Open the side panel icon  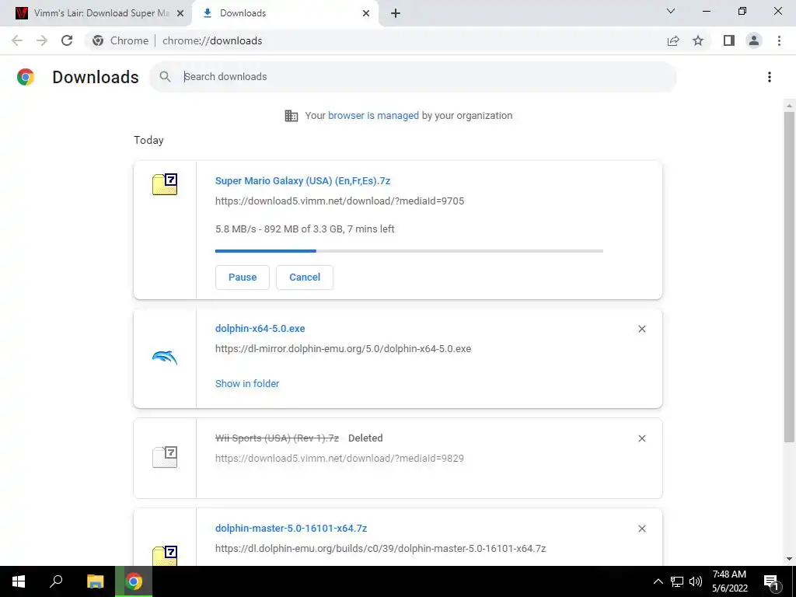click(x=729, y=40)
